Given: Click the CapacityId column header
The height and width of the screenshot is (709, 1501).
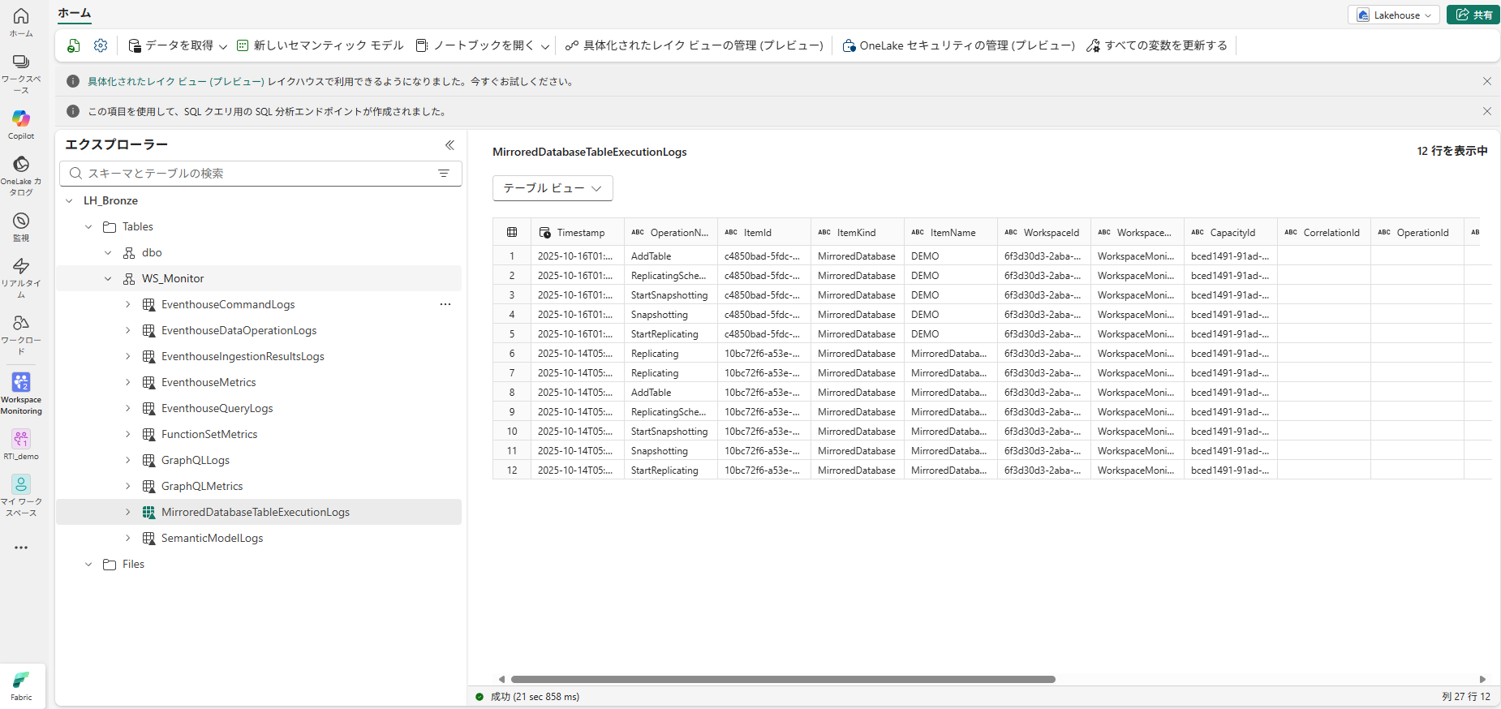Looking at the screenshot, I should tap(1231, 232).
